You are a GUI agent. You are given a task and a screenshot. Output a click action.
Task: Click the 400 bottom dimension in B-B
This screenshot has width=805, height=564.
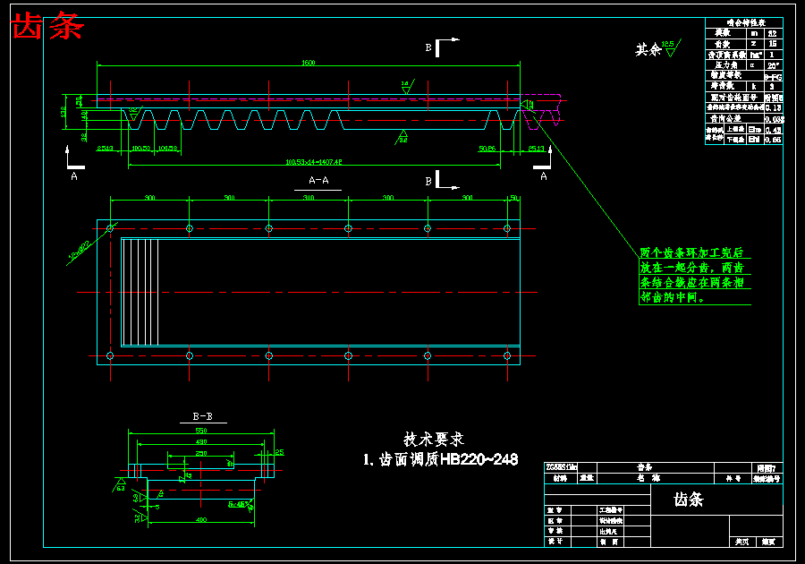(x=200, y=520)
